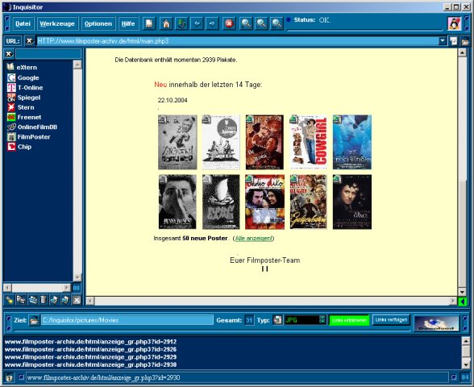
Task: Clear the URL field with its X button
Action: click(x=29, y=41)
